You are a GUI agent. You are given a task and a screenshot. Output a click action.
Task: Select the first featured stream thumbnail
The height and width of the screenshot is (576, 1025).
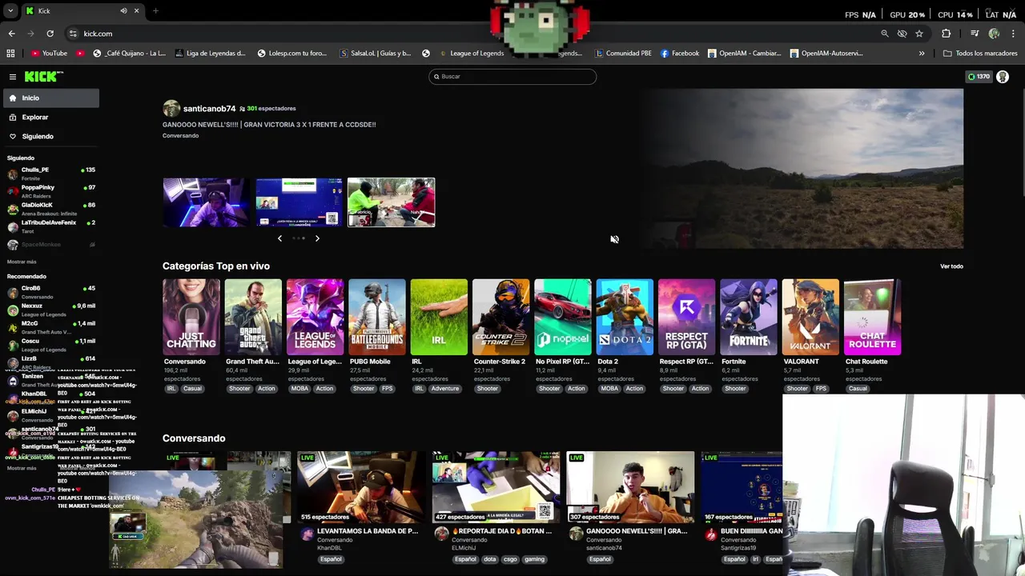click(206, 202)
